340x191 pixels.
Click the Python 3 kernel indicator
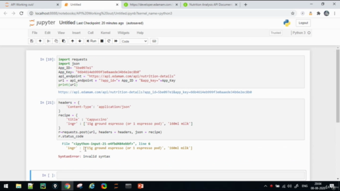coord(301,33)
